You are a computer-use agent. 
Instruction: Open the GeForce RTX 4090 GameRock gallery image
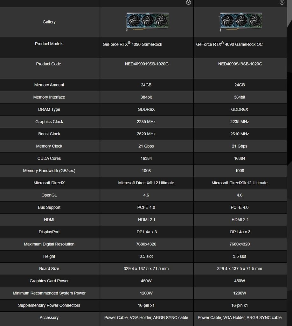(x=147, y=22)
